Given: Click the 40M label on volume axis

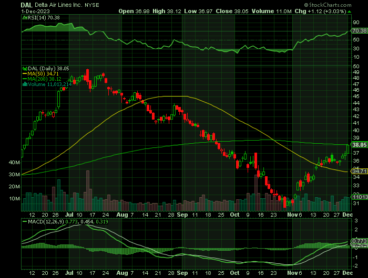Looking at the screenshot, I should [14, 162].
